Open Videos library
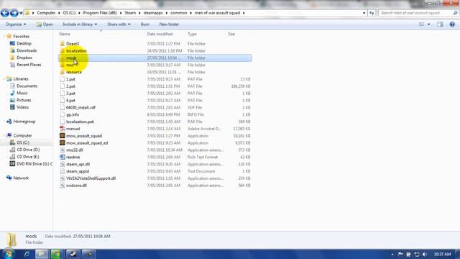 (x=22, y=107)
